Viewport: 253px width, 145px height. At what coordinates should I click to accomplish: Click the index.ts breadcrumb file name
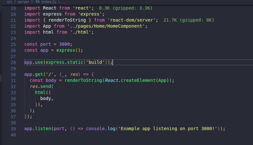(x=49, y=2)
